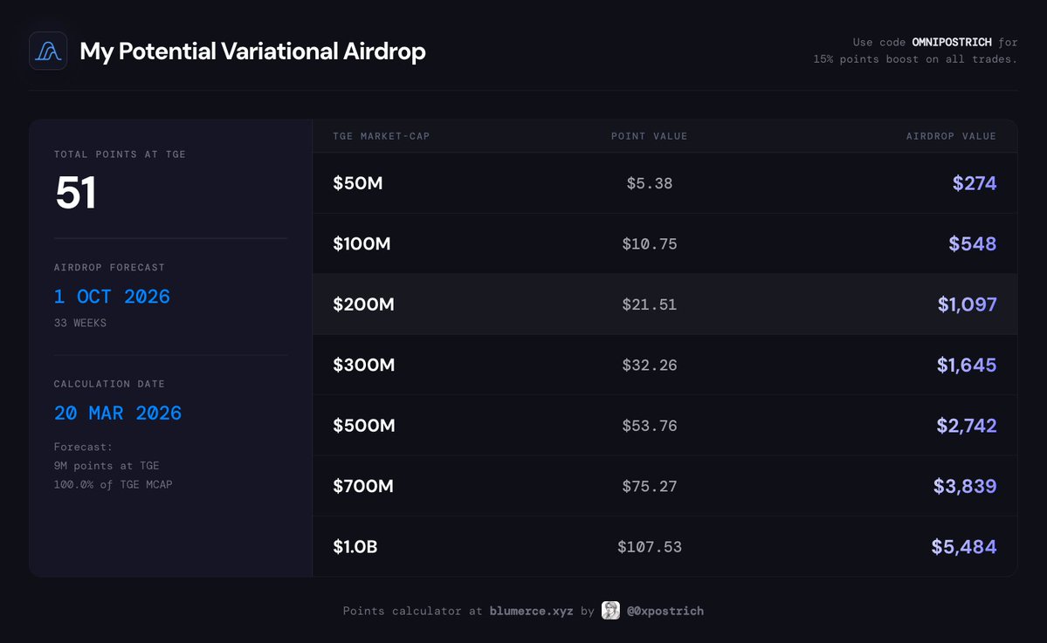Select the highlighted $200M market-cap row

(x=665, y=304)
